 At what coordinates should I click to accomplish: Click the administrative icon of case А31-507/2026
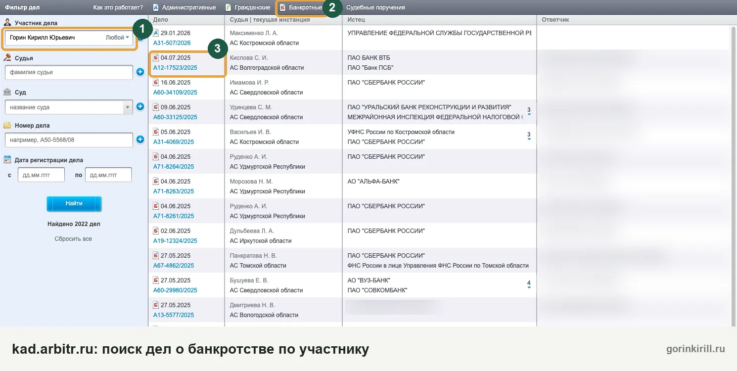click(156, 33)
